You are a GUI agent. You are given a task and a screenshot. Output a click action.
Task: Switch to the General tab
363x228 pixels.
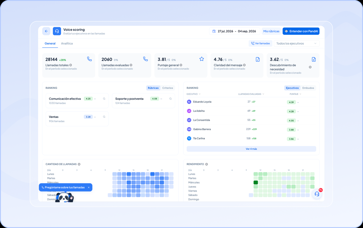50,44
